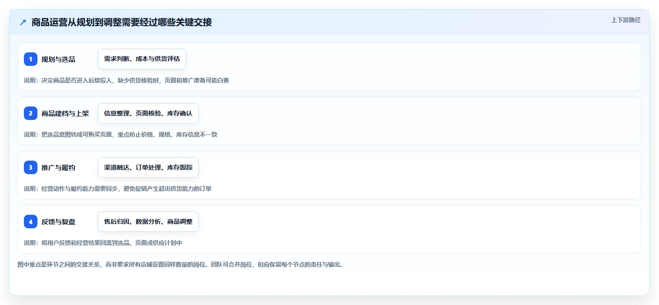The width and height of the screenshot is (659, 305).
Task: Click the description starting 把选品意图转成可购买页面
Action: point(120,134)
